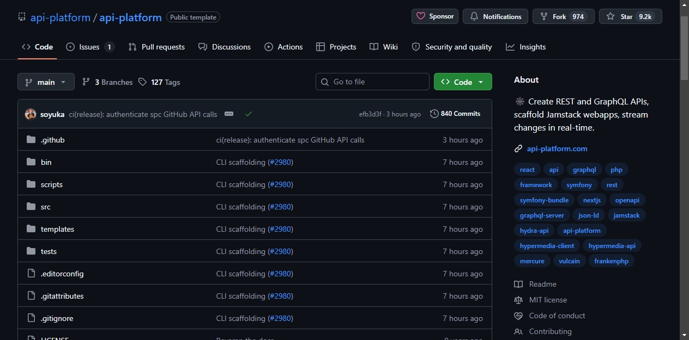Click the tests folder icon
Image resolution: width=689 pixels, height=340 pixels.
(x=31, y=251)
